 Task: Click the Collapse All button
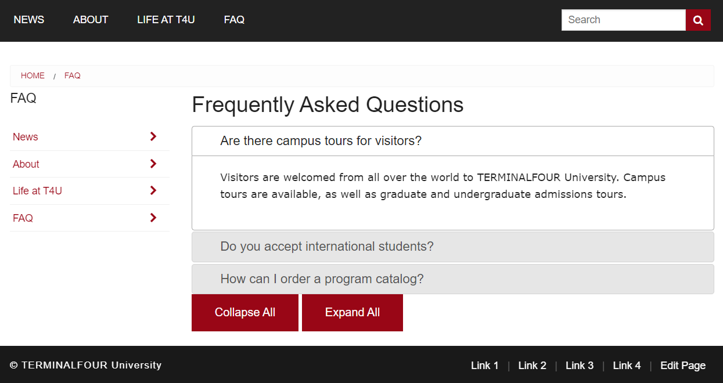click(245, 313)
